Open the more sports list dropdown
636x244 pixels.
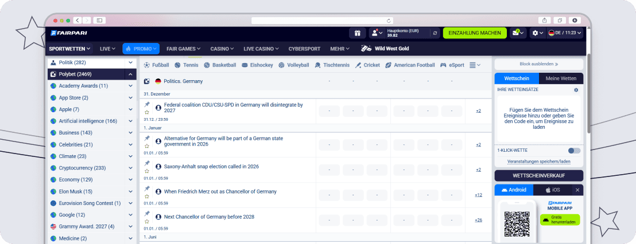coord(475,65)
